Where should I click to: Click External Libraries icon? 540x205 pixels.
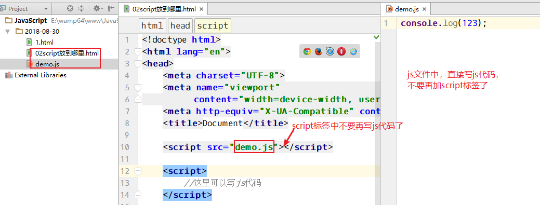click(x=9, y=75)
